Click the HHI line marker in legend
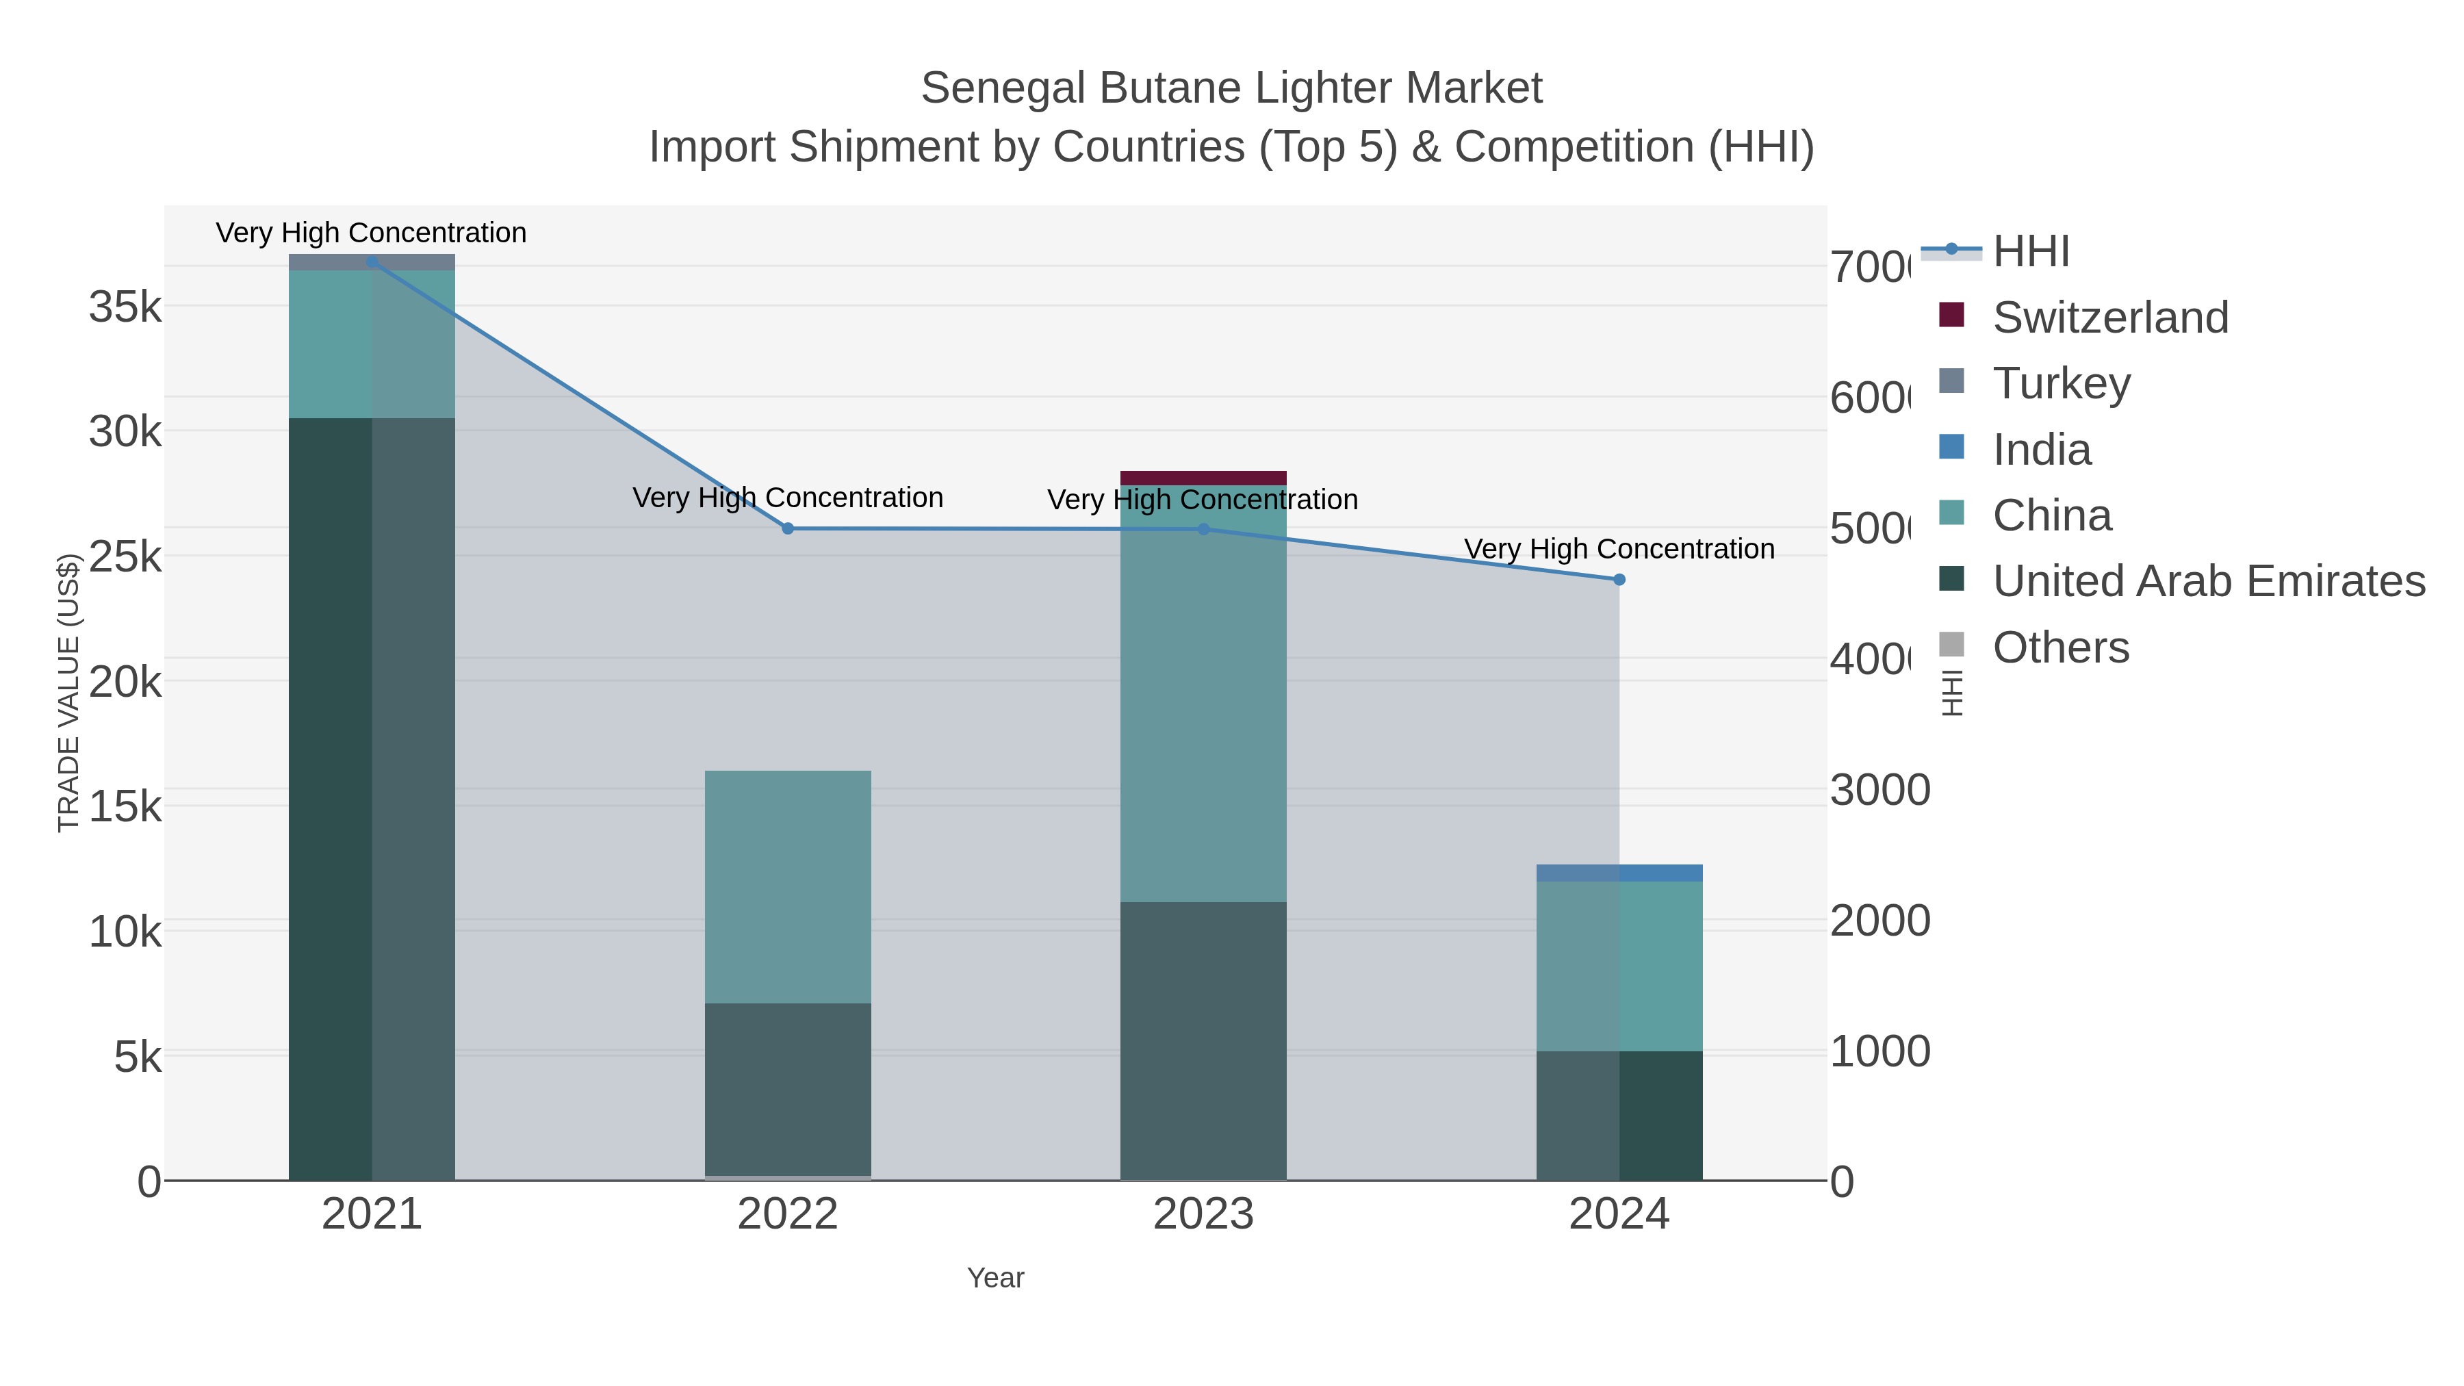 [1951, 250]
